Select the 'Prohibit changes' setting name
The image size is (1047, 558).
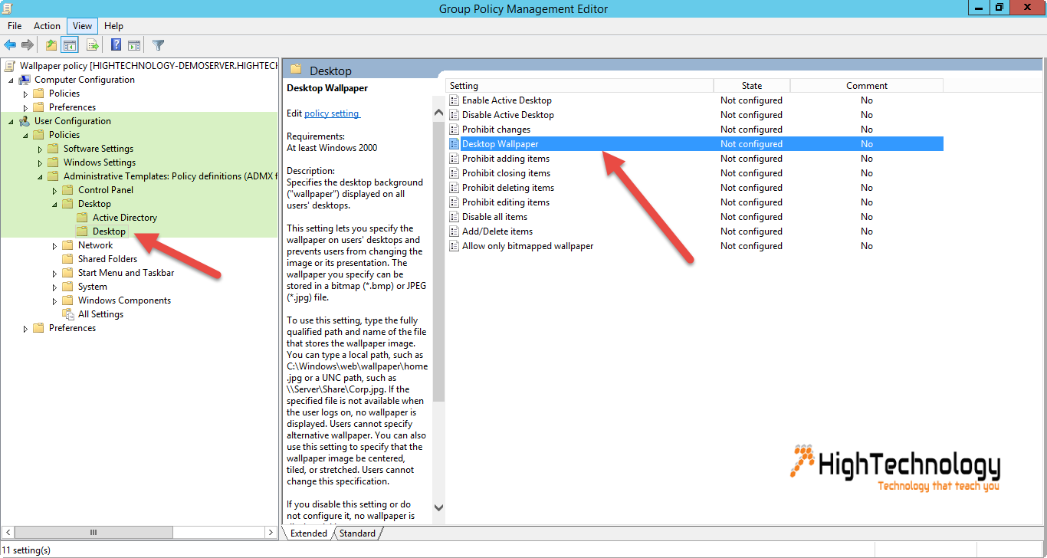click(496, 130)
